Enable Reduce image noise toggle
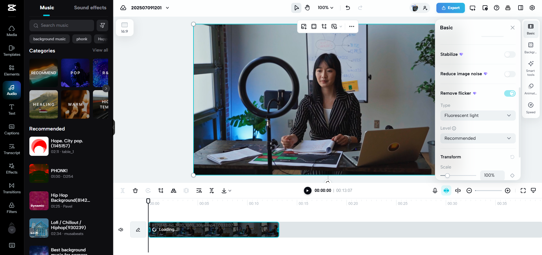This screenshot has width=542, height=255. (510, 74)
